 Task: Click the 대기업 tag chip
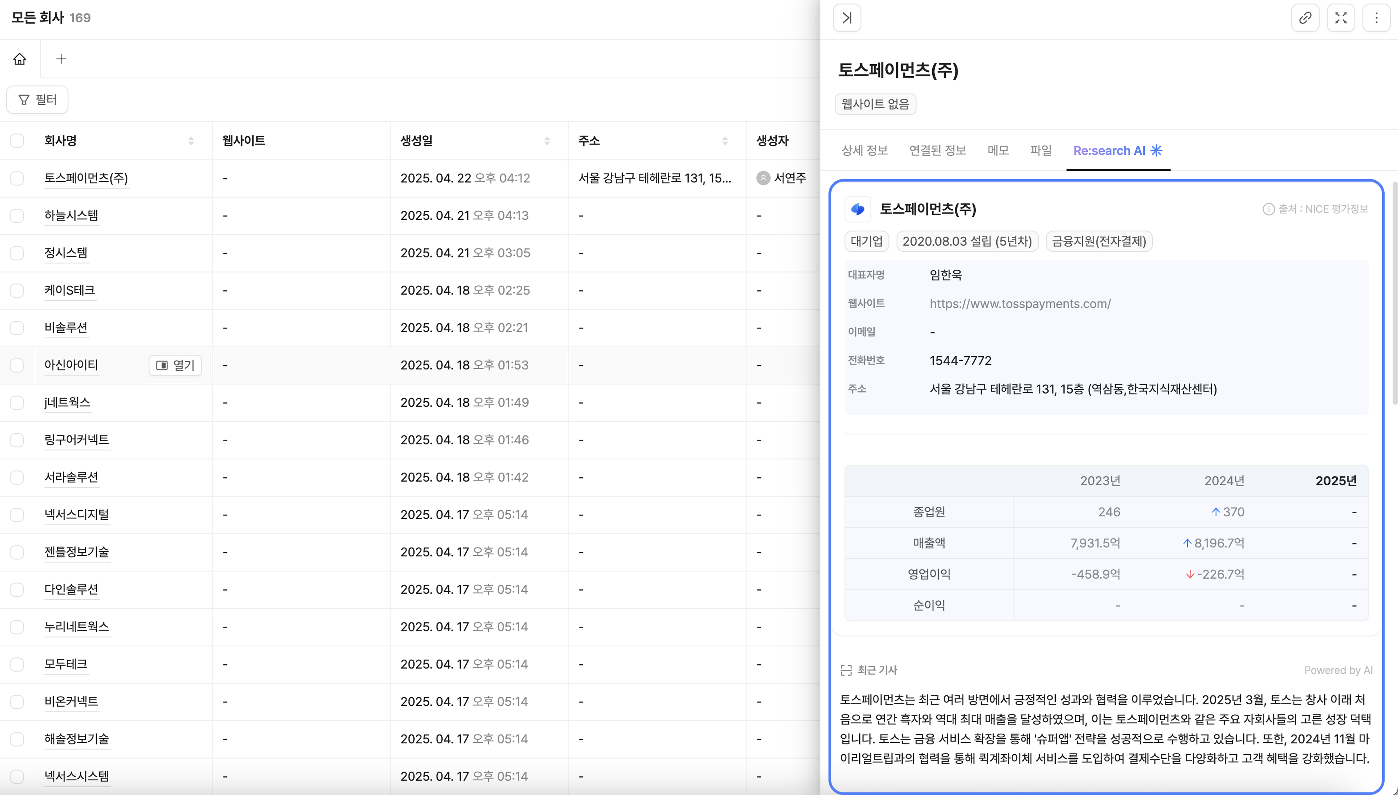click(866, 241)
